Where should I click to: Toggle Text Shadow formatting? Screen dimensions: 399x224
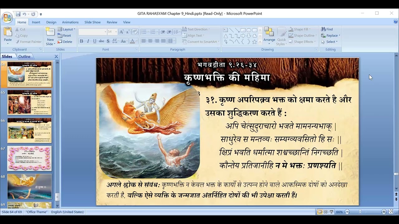108,41
